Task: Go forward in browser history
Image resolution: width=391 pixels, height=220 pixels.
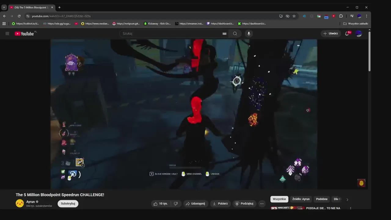Action: [x=12, y=16]
